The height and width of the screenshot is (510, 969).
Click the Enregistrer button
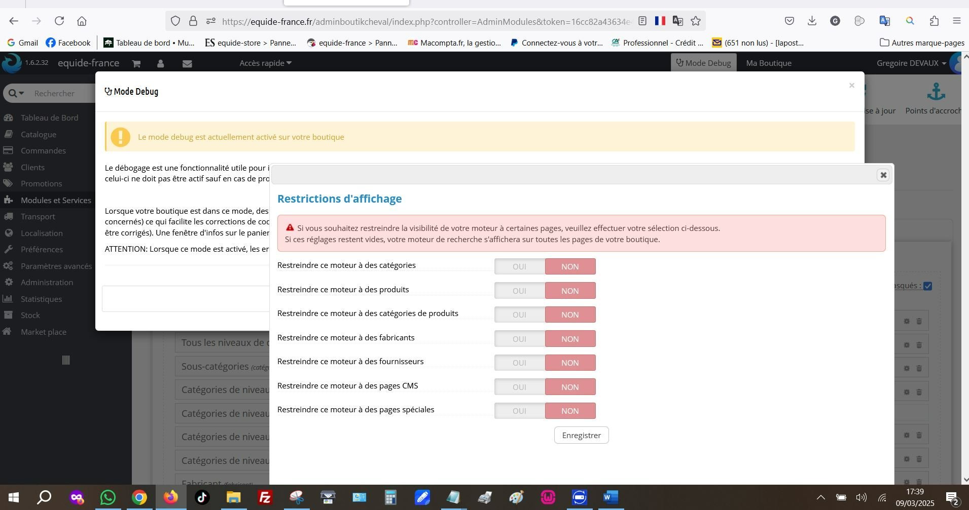pyautogui.click(x=581, y=436)
